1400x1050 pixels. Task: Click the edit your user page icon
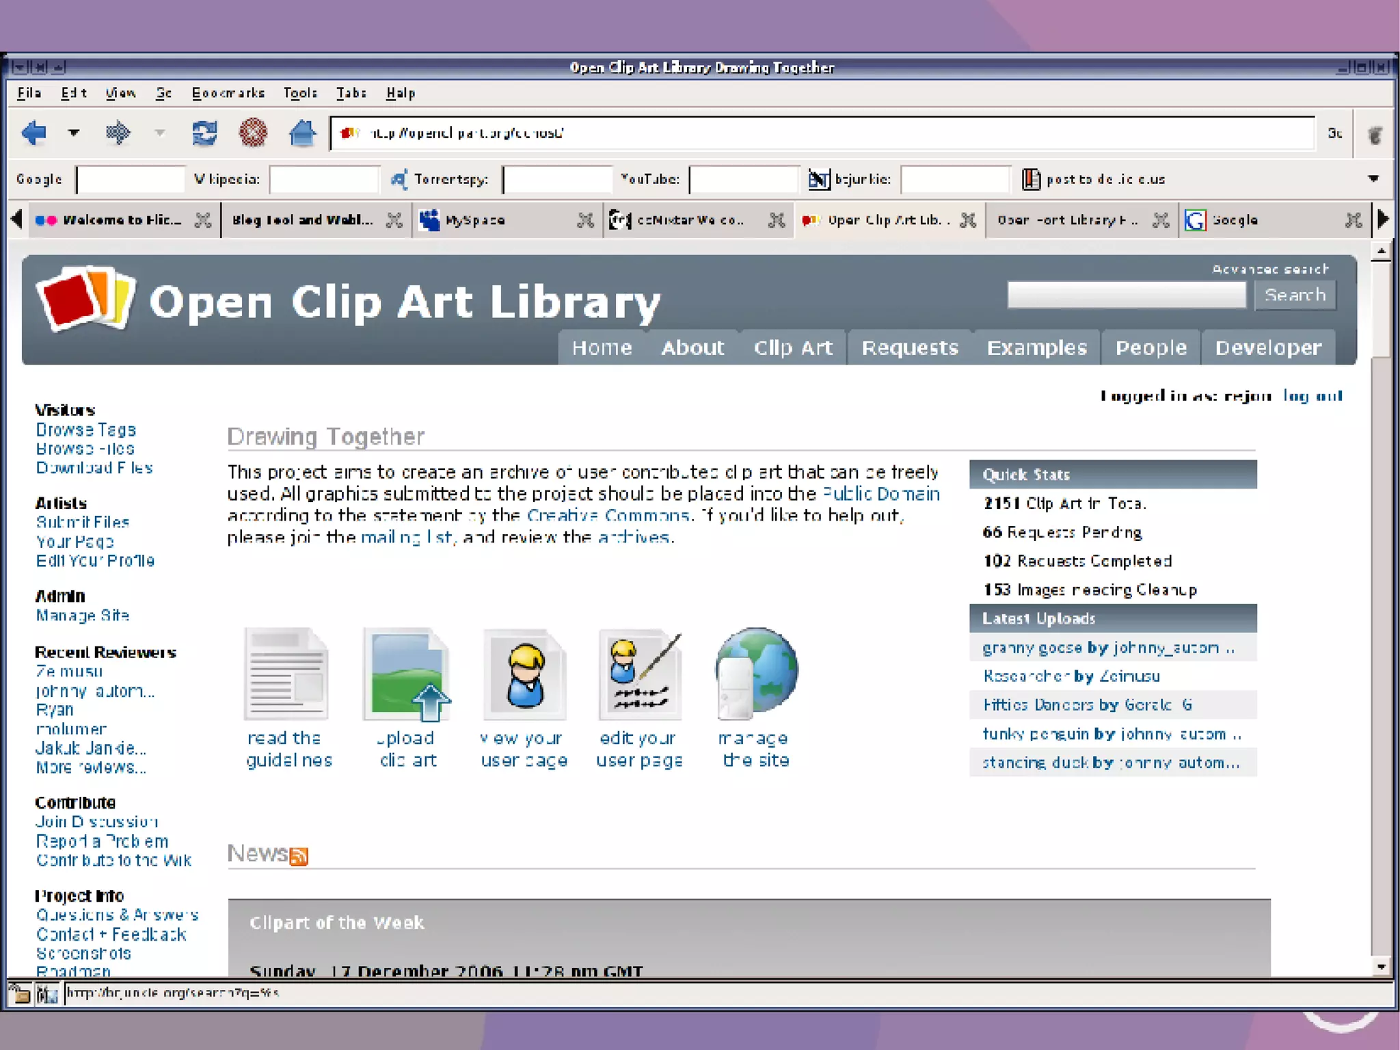640,674
